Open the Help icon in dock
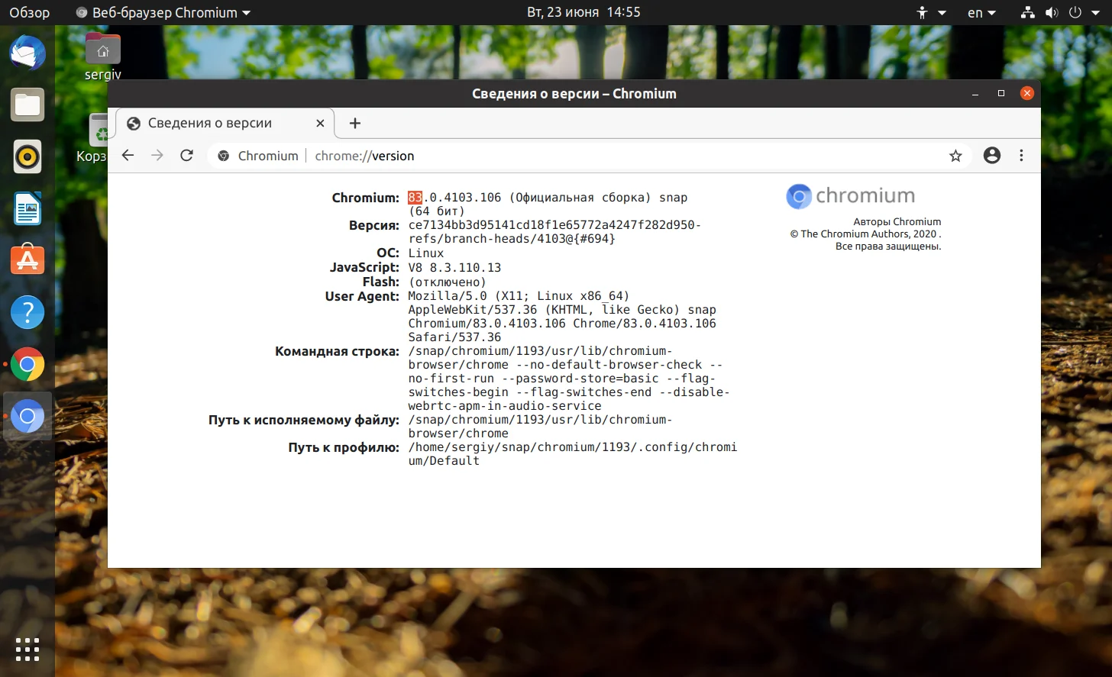 click(x=27, y=312)
